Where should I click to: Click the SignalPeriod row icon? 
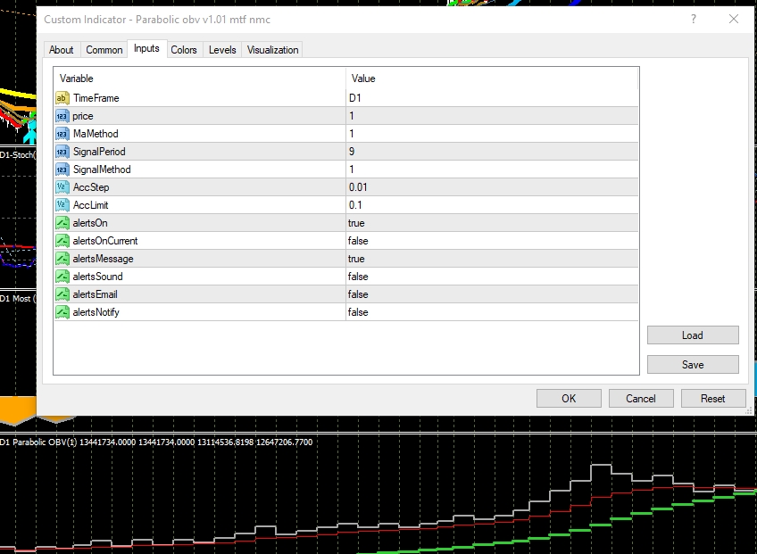point(62,152)
